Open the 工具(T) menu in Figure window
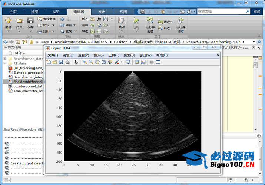 pos(113,55)
